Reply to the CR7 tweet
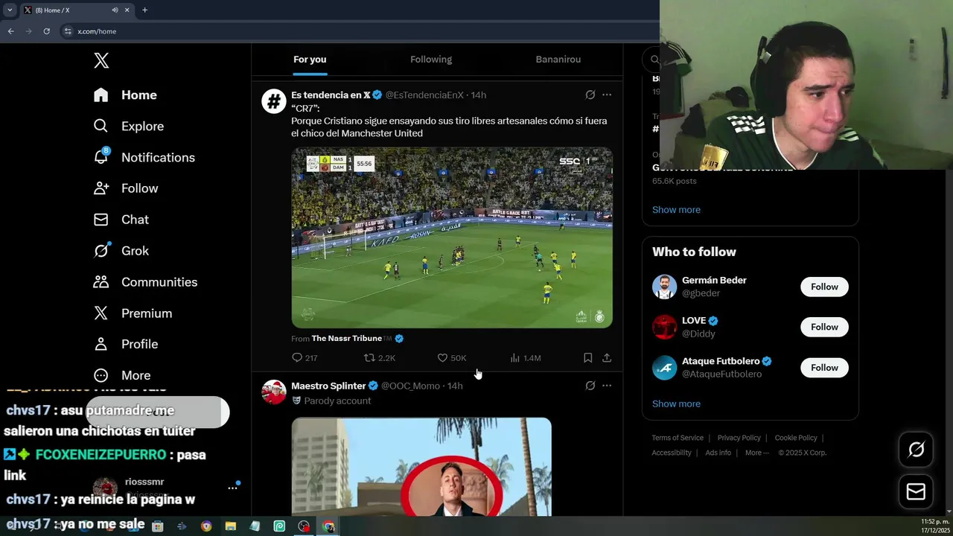This screenshot has height=536, width=953. point(305,358)
